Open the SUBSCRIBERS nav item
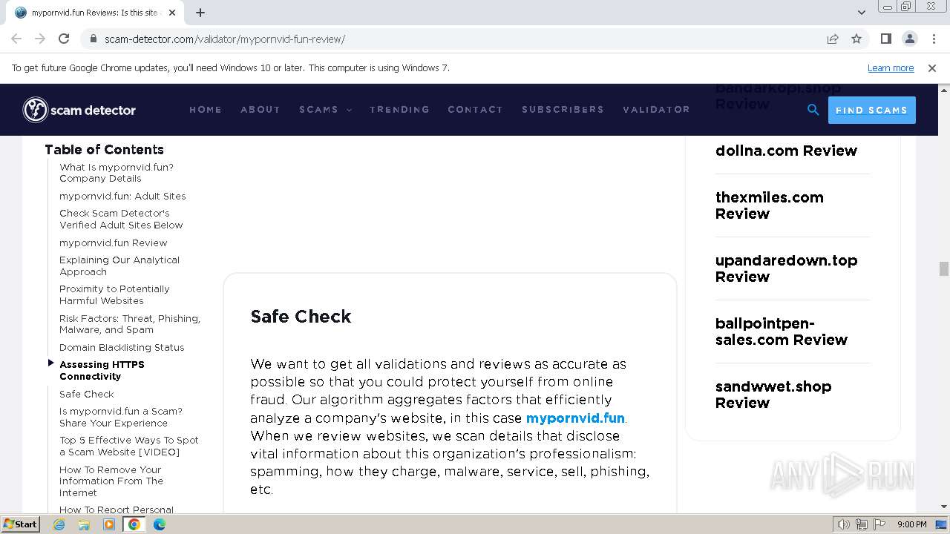Viewport: 950px width, 534px height. coord(563,110)
